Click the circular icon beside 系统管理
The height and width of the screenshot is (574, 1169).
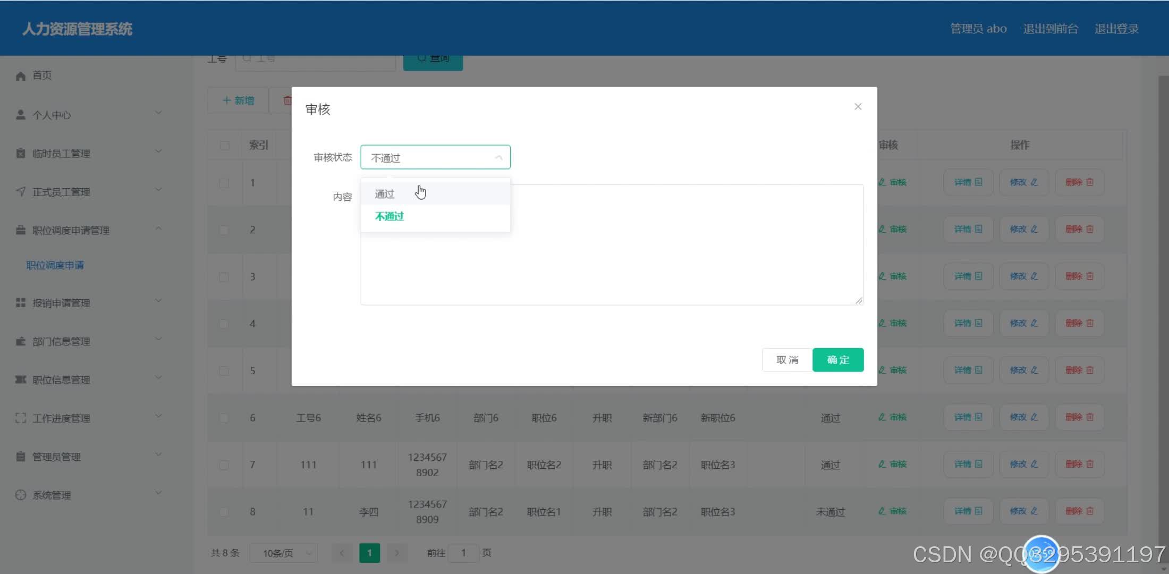(21, 495)
